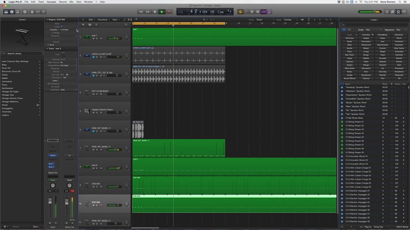The height and width of the screenshot is (230, 410).
Task: Select the Guitars category button in Loops
Action: coord(350,65)
